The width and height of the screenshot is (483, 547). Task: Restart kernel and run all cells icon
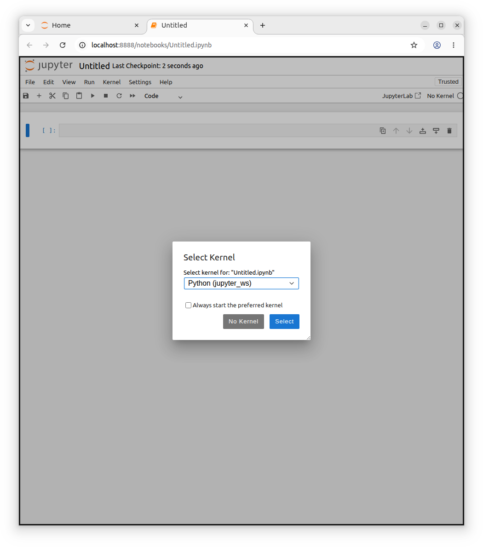[132, 96]
